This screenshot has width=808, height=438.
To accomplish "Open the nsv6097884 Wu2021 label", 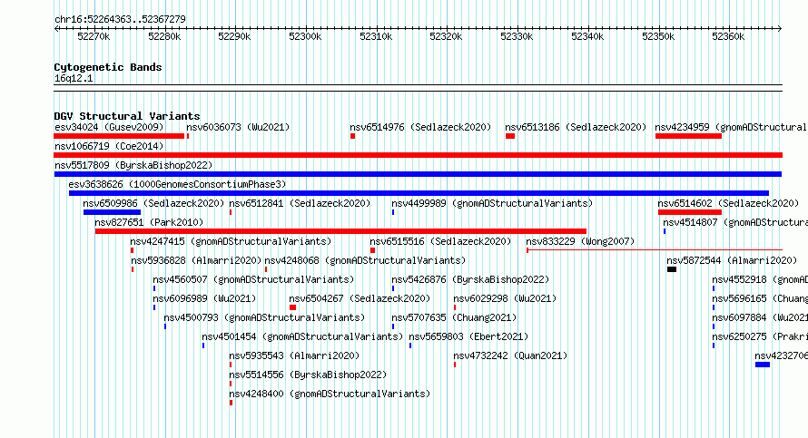I will 760,317.
